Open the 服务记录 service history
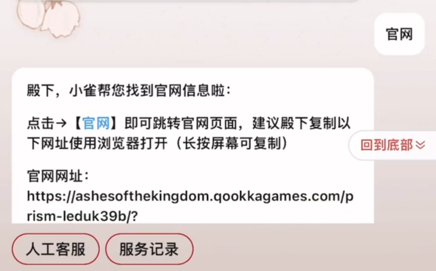The image size is (436, 271). coord(149,249)
